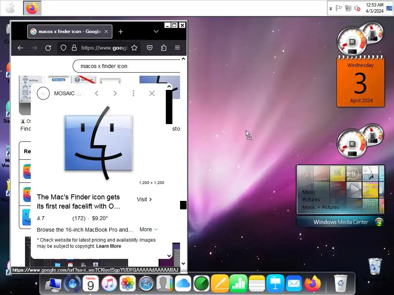Close the image preview panel
This screenshot has height=295, width=394.
pos(152,93)
